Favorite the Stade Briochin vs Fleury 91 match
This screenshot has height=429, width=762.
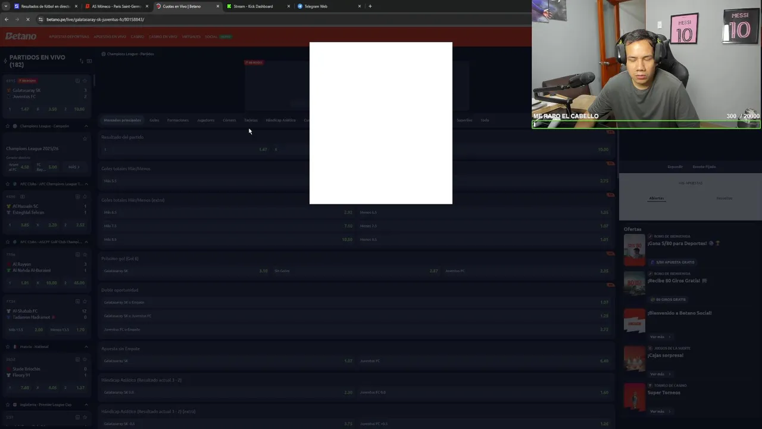tap(85, 359)
